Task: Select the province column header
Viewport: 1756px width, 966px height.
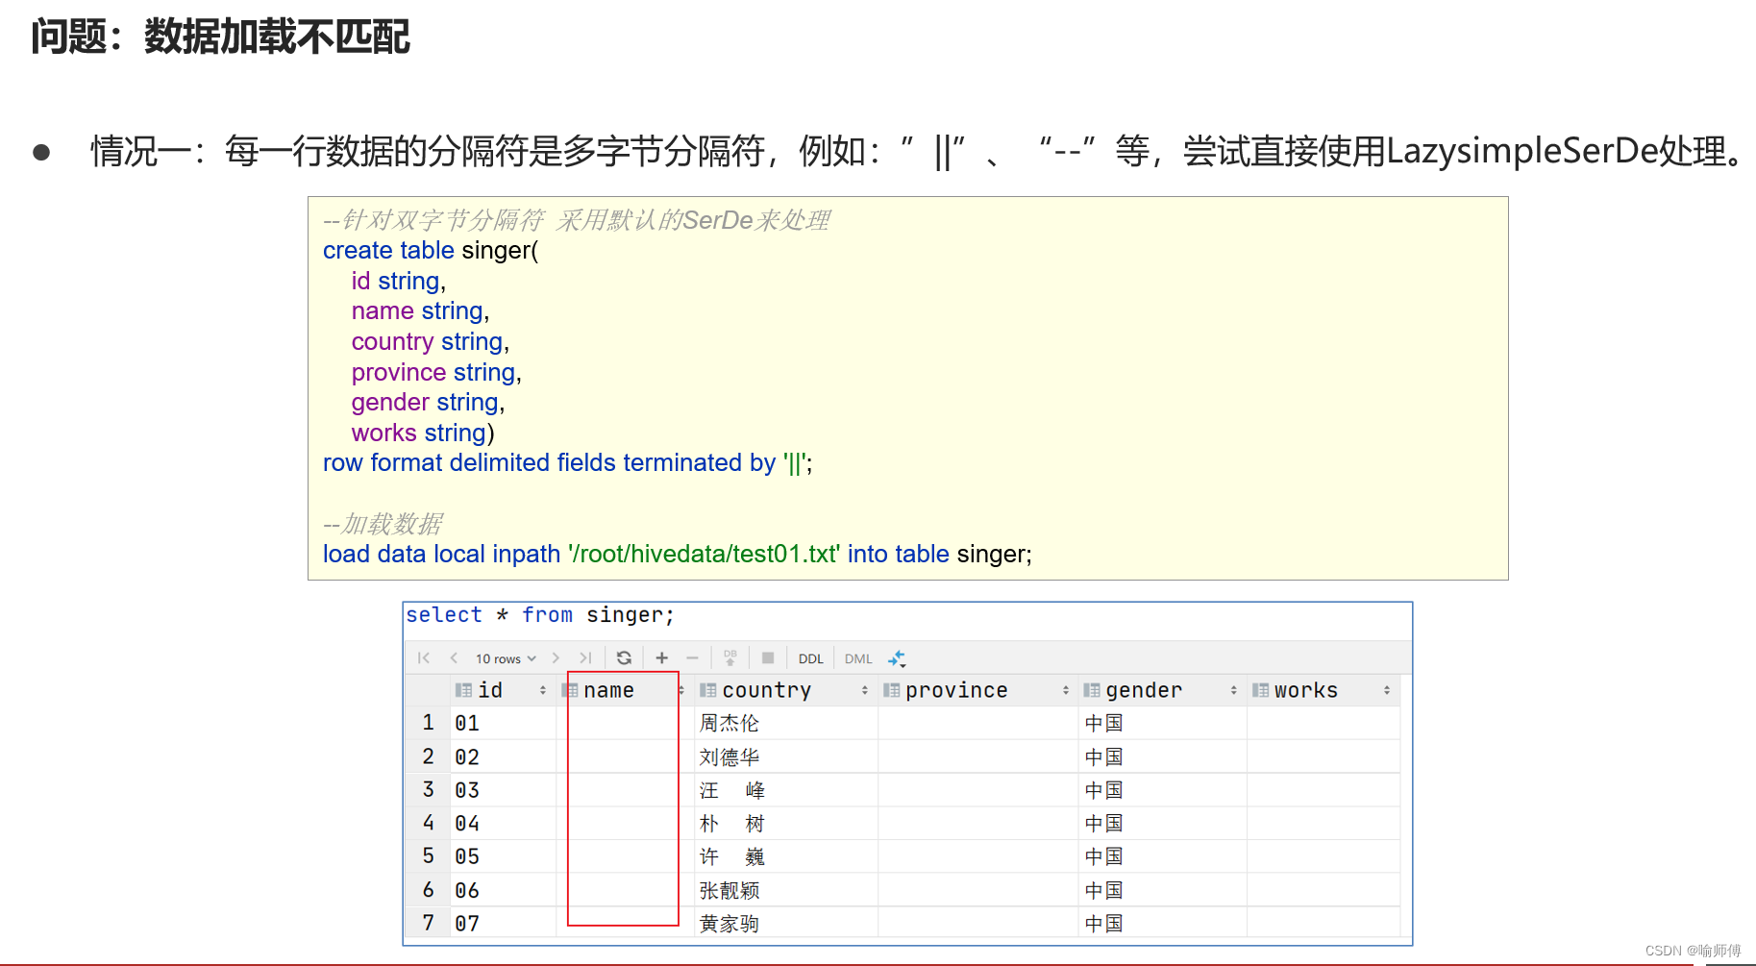Action: point(977,690)
